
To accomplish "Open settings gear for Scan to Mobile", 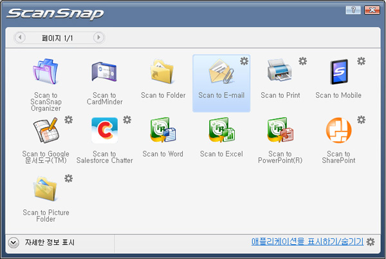I will tap(362, 61).
